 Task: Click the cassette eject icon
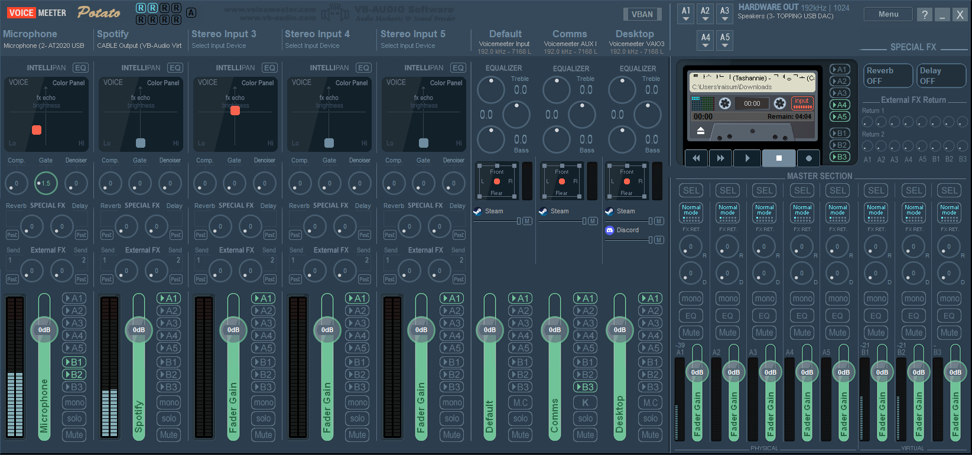coord(701,131)
